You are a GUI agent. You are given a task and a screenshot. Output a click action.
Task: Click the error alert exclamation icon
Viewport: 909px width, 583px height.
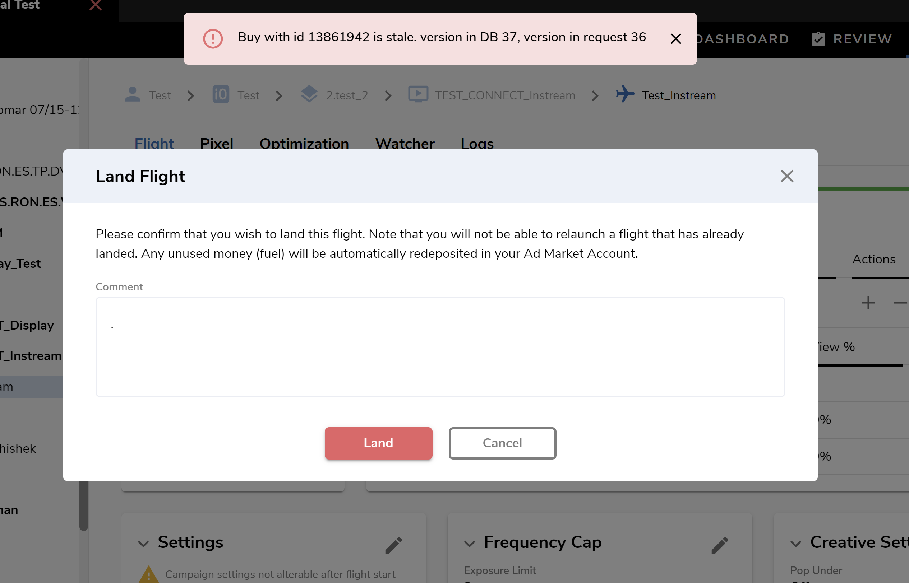click(x=213, y=39)
